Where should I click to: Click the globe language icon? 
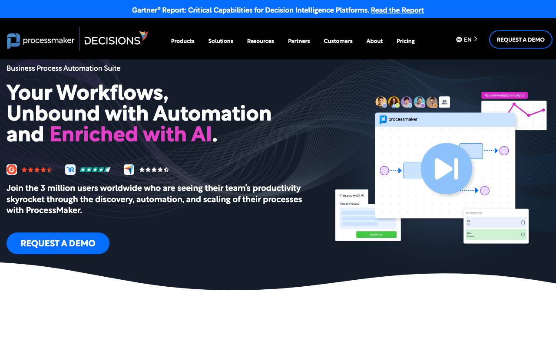click(459, 39)
